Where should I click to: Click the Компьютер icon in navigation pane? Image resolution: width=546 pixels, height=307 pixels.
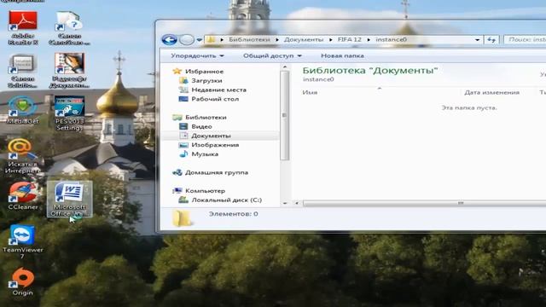tap(177, 191)
